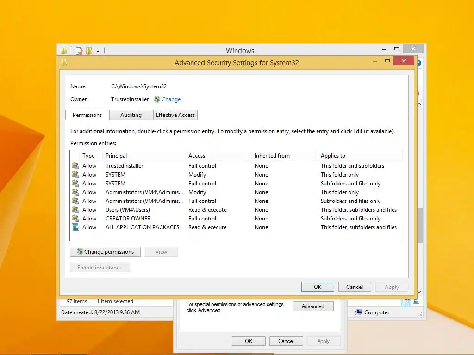Sort by the Principal column header

(x=144, y=156)
